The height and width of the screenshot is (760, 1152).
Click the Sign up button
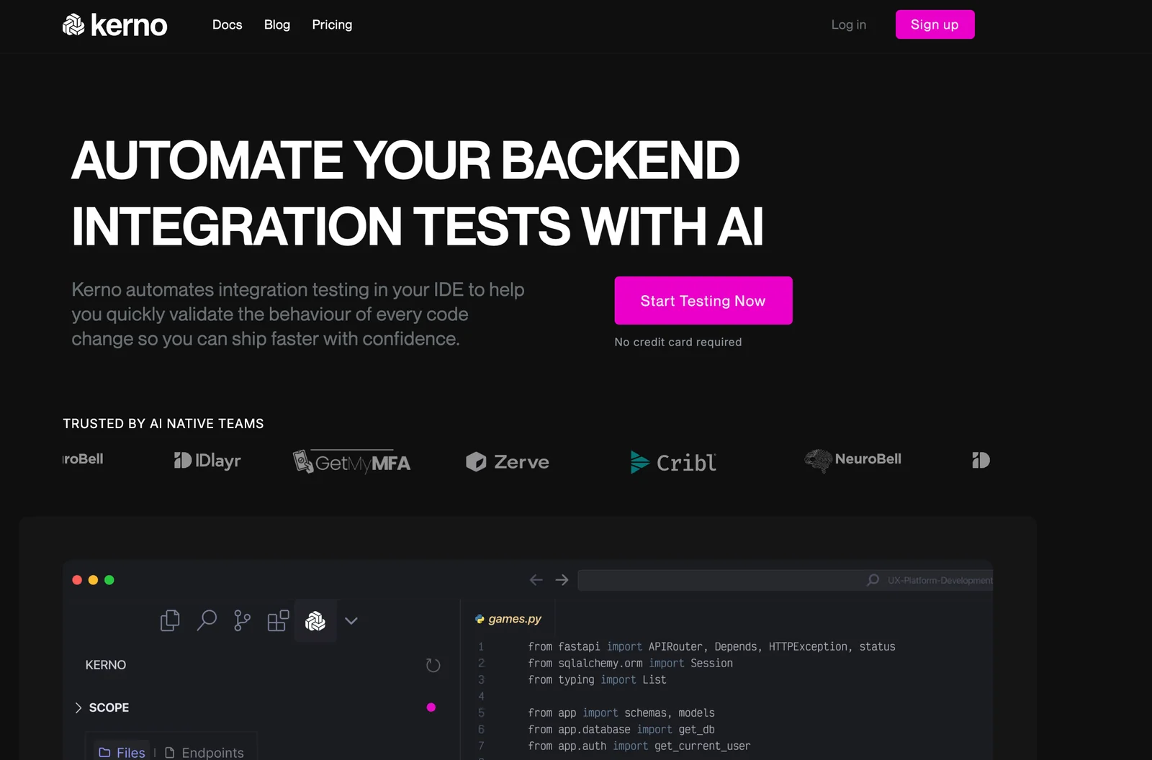935,24
